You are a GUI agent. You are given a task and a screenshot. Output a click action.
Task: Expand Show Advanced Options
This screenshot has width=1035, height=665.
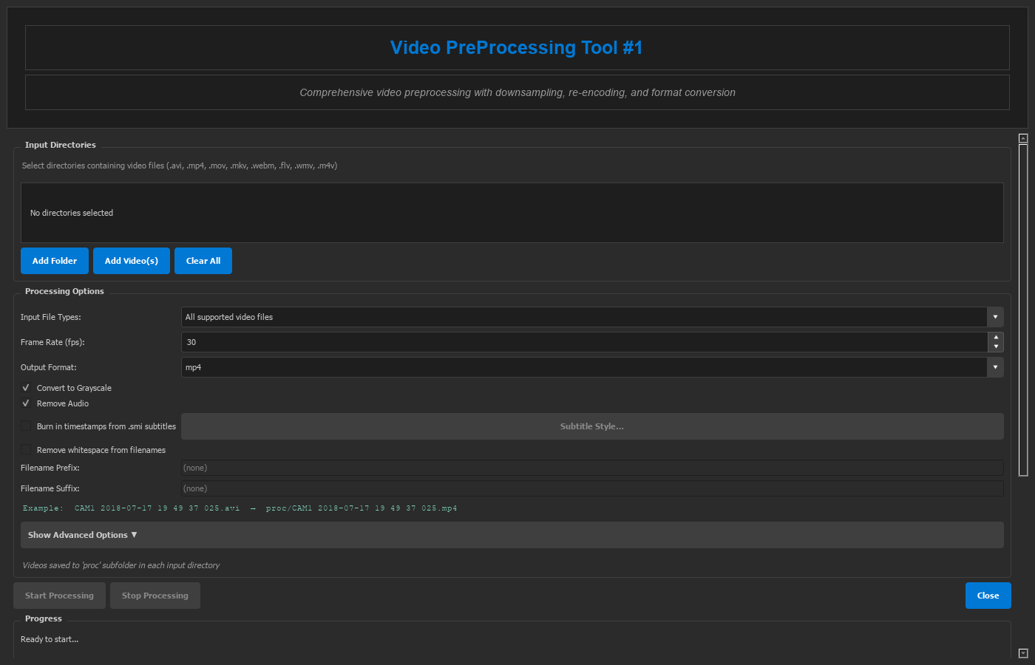pos(512,535)
